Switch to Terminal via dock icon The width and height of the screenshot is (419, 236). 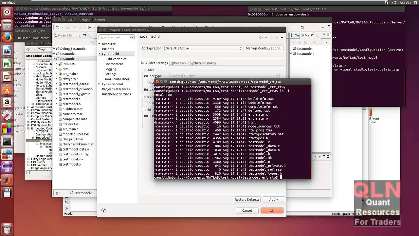click(x=7, y=142)
